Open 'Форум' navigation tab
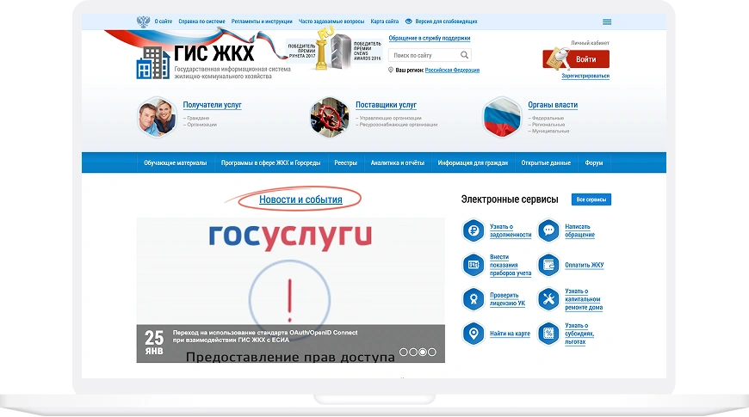749x417 pixels. coord(594,163)
